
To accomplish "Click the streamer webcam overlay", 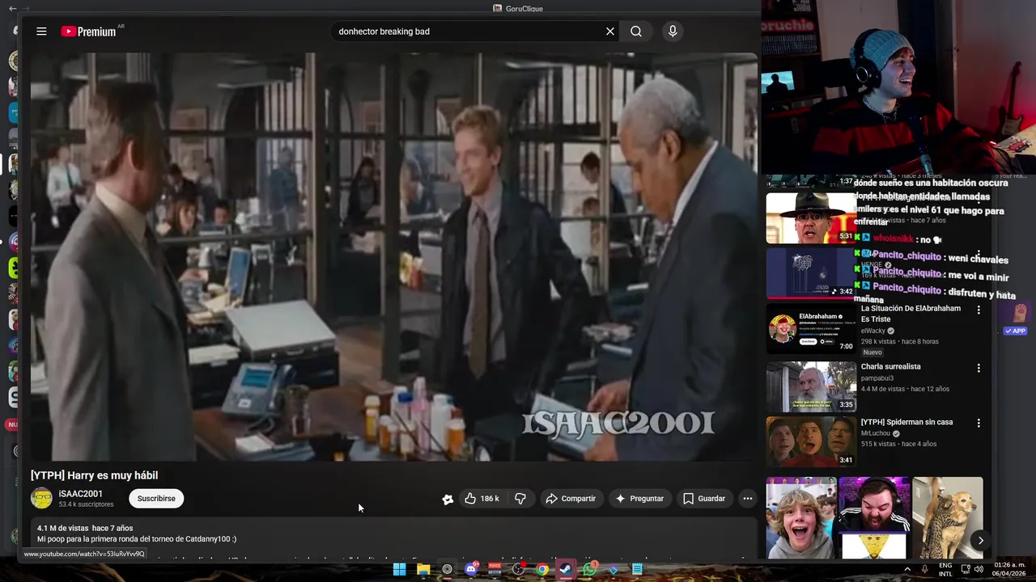I will [898, 88].
